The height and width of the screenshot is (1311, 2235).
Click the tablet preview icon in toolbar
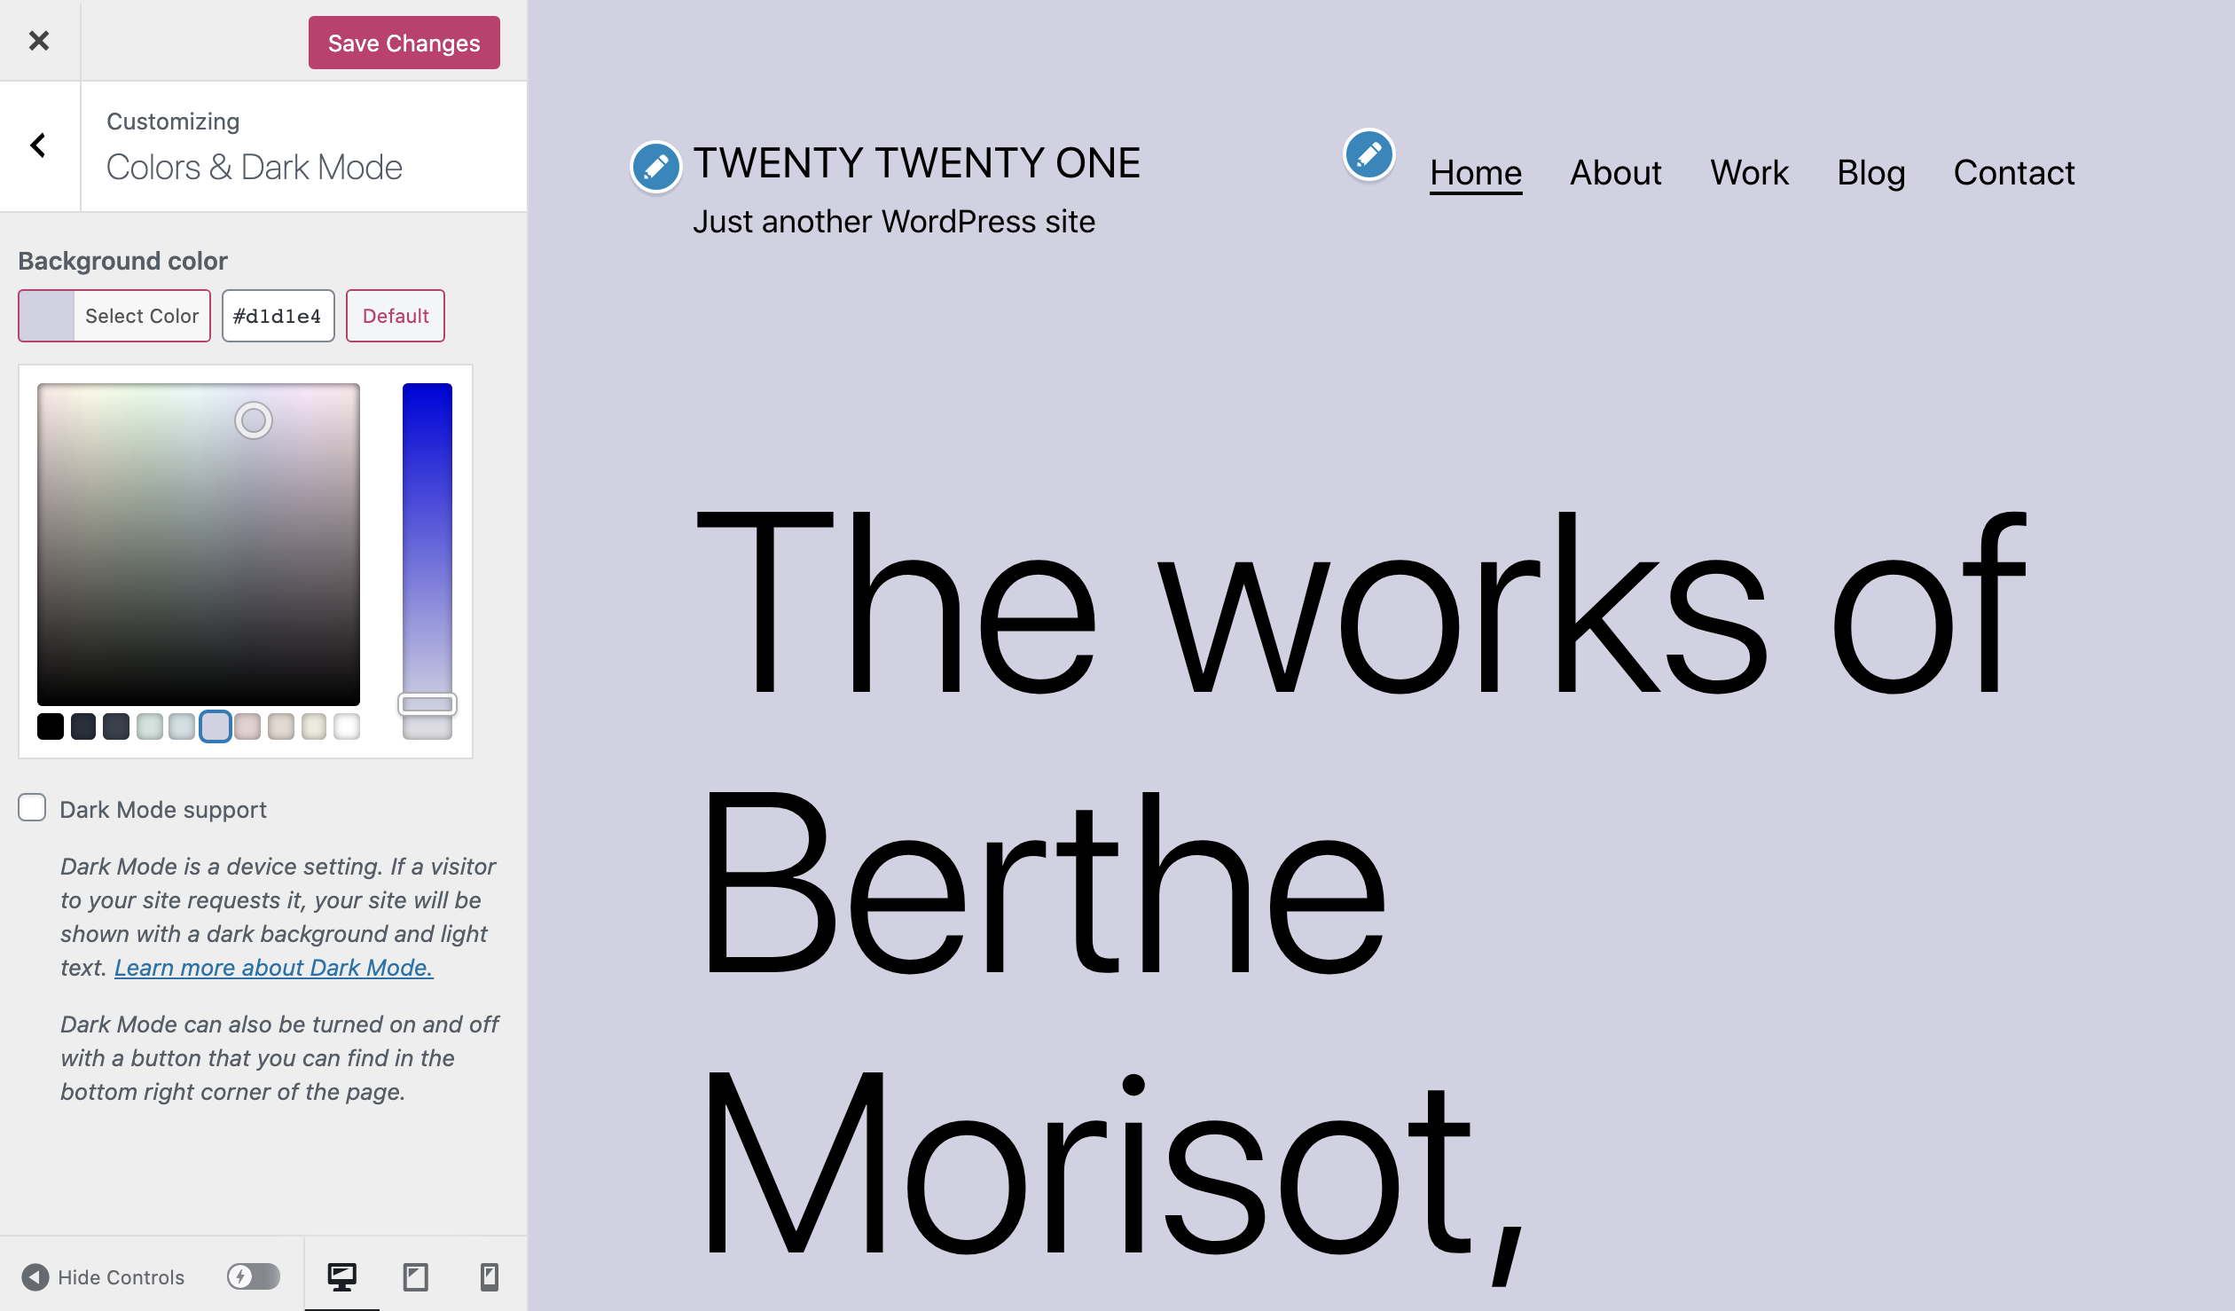[415, 1276]
